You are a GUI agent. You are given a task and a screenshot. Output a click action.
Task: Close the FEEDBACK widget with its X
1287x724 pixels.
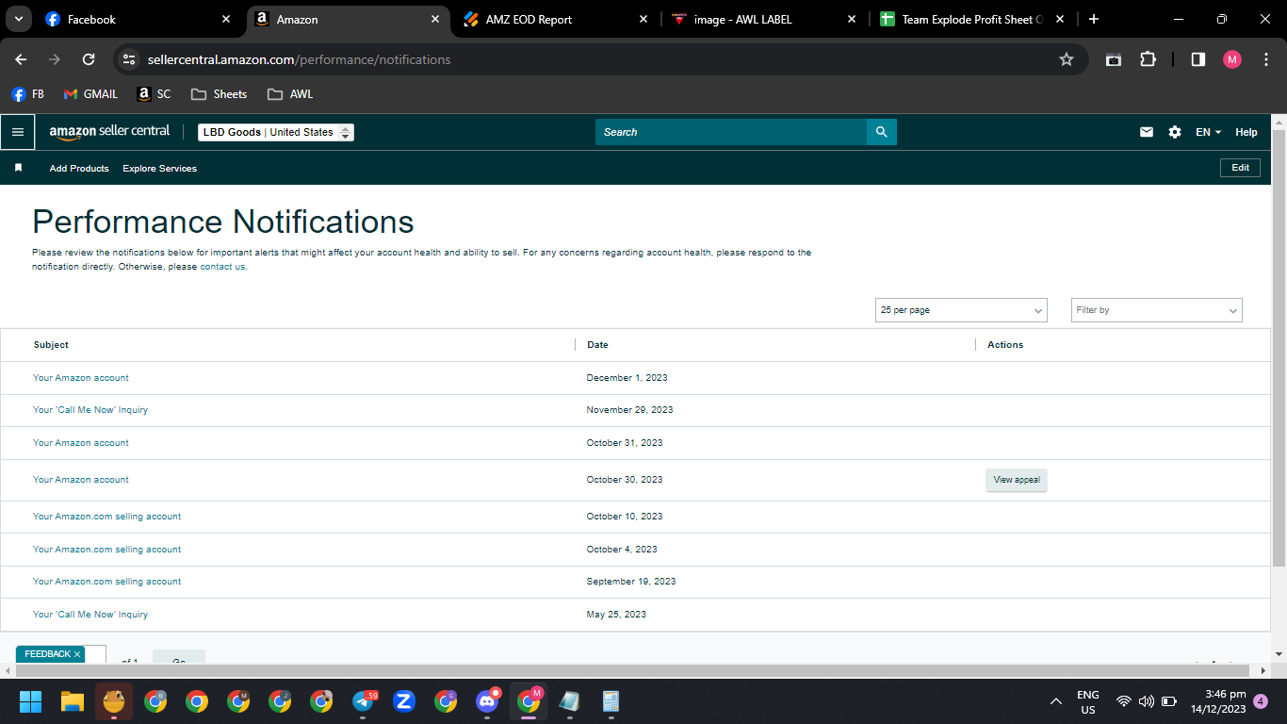coord(77,653)
